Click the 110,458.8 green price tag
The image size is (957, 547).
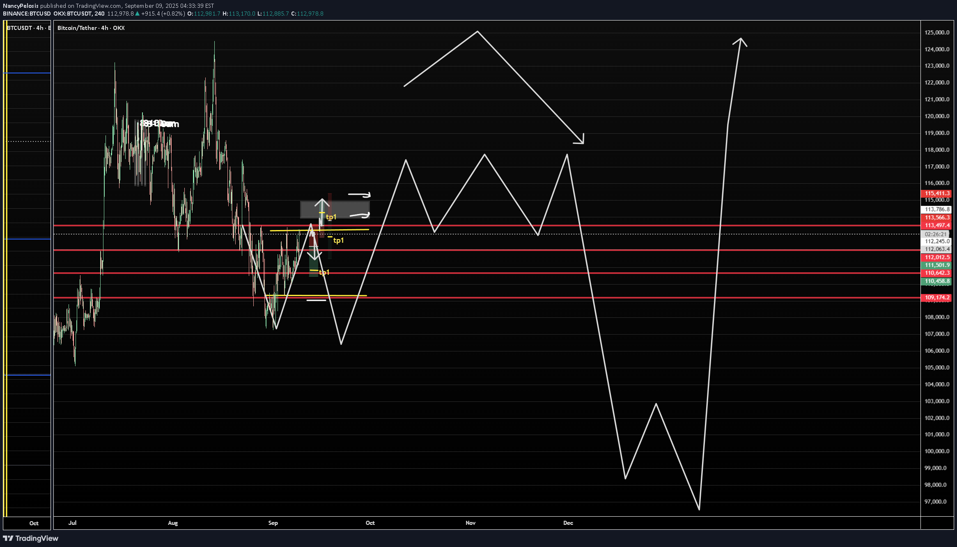(936, 281)
